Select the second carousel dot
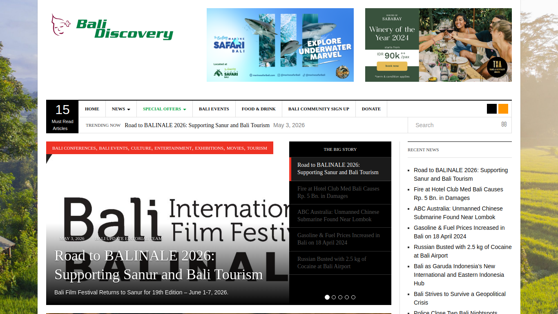 [x=334, y=297]
